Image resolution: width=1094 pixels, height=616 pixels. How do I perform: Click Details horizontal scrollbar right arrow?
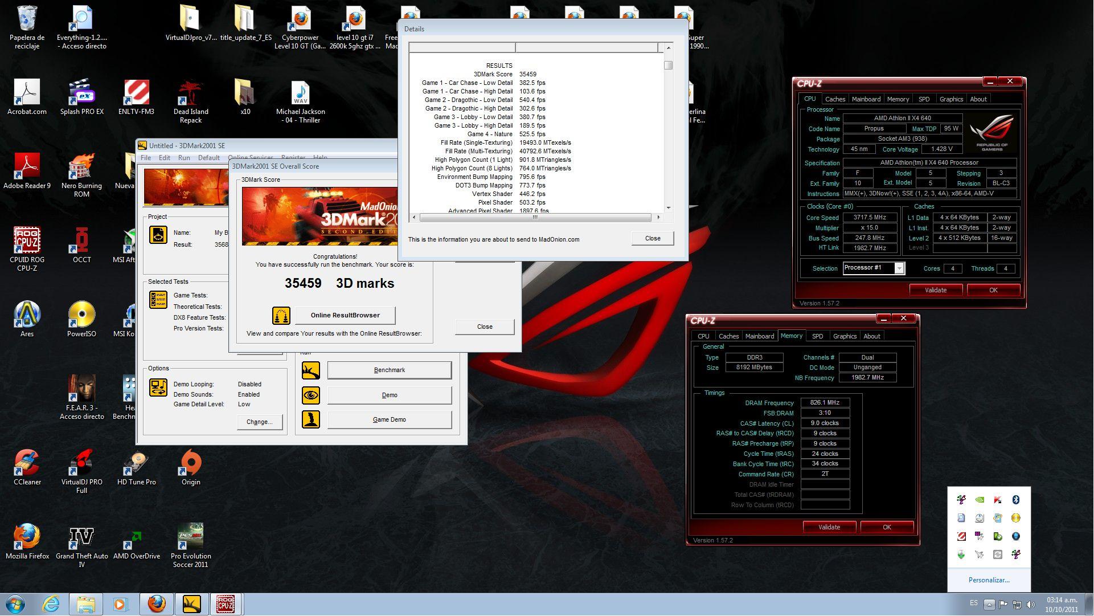(658, 217)
